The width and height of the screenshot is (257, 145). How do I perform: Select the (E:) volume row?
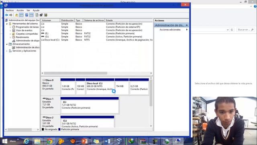97,33
